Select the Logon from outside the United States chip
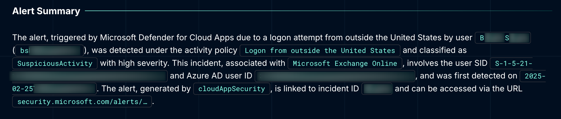561x119 pixels. (x=320, y=51)
